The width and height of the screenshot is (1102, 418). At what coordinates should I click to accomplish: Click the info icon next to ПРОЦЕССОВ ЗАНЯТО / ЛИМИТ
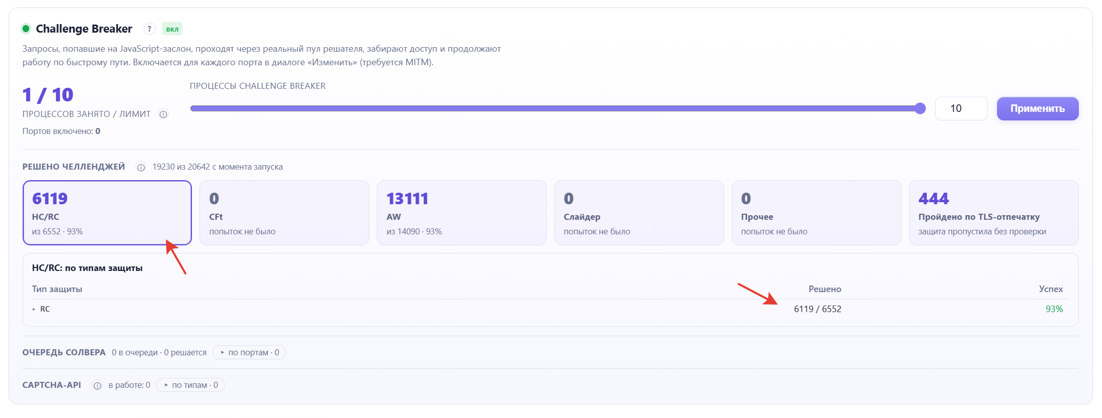[x=163, y=114]
